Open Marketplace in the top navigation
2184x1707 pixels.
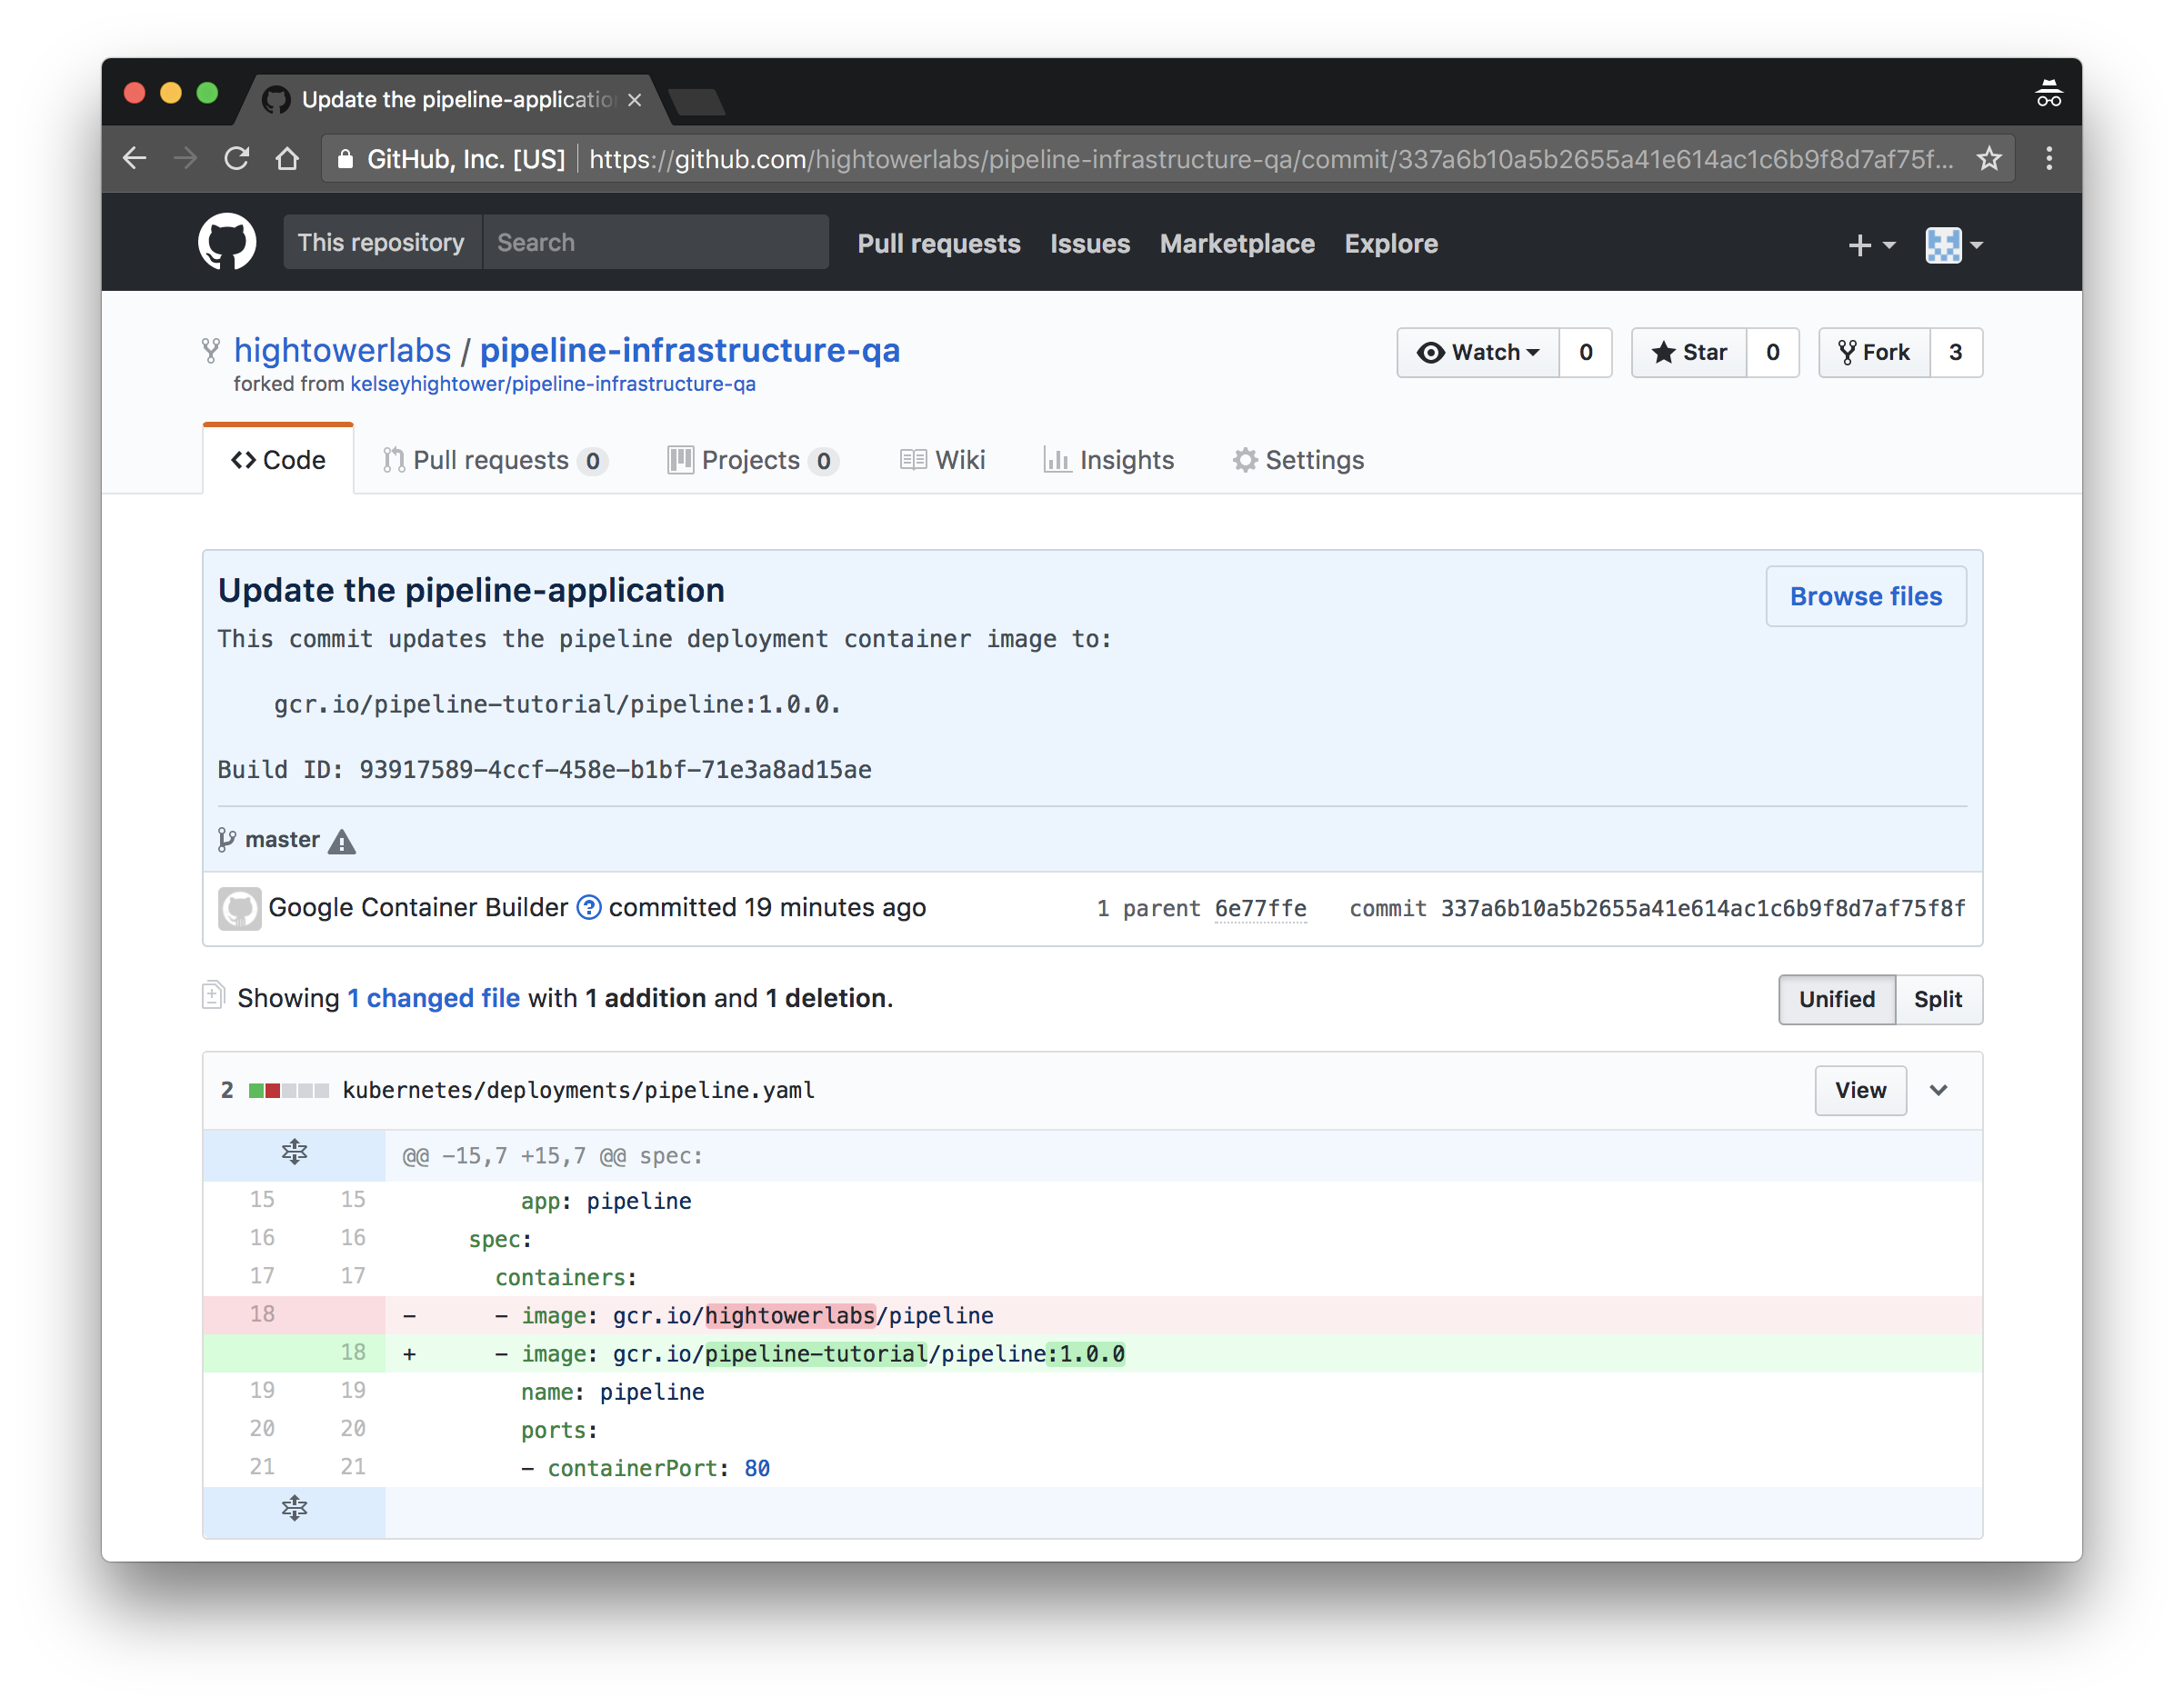[1236, 244]
